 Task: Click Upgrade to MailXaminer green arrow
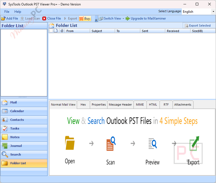coord(146,18)
